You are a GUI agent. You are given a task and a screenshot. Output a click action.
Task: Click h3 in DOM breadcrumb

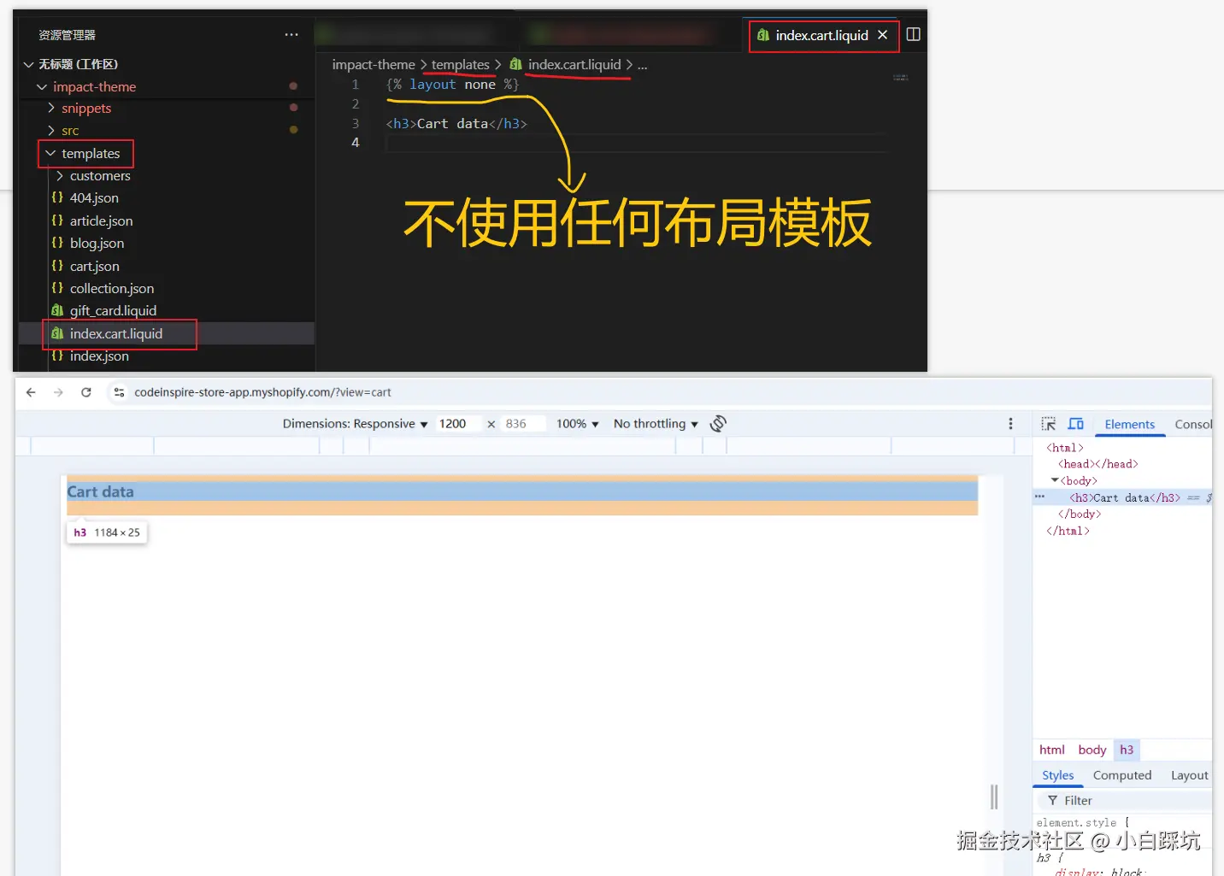tap(1127, 750)
